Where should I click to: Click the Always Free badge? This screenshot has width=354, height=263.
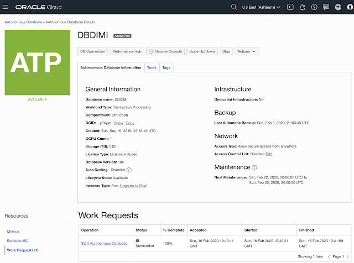click(122, 36)
